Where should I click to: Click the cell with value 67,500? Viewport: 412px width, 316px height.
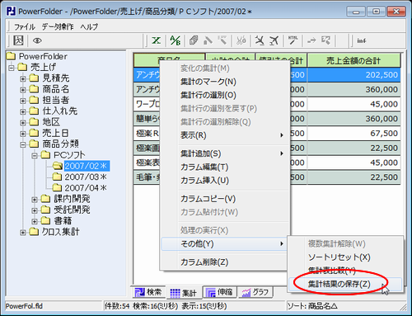(353, 134)
